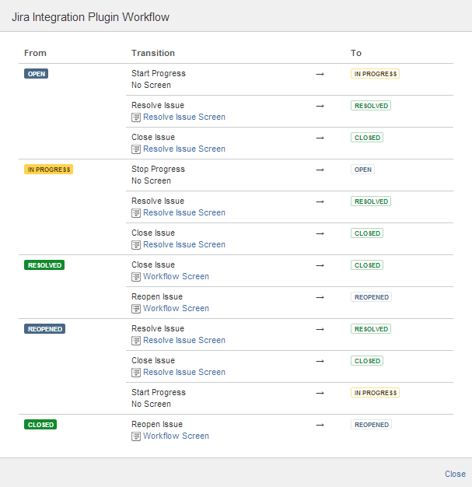This screenshot has height=487, width=472.
Task: Click screen icon in Resolved Close Issue row
Action: coord(136,277)
